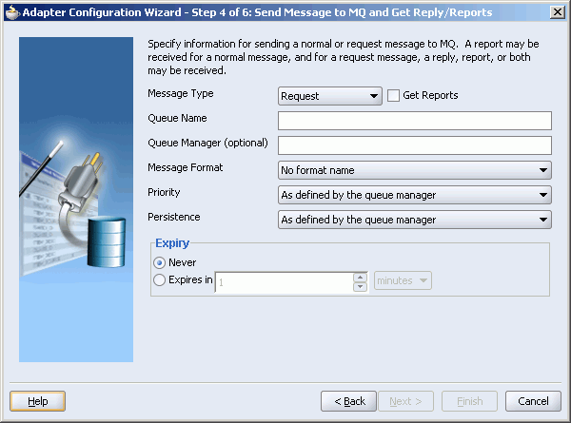Viewport: 571px width, 423px height.
Task: Select the Never expiry radio button
Action: [x=160, y=262]
